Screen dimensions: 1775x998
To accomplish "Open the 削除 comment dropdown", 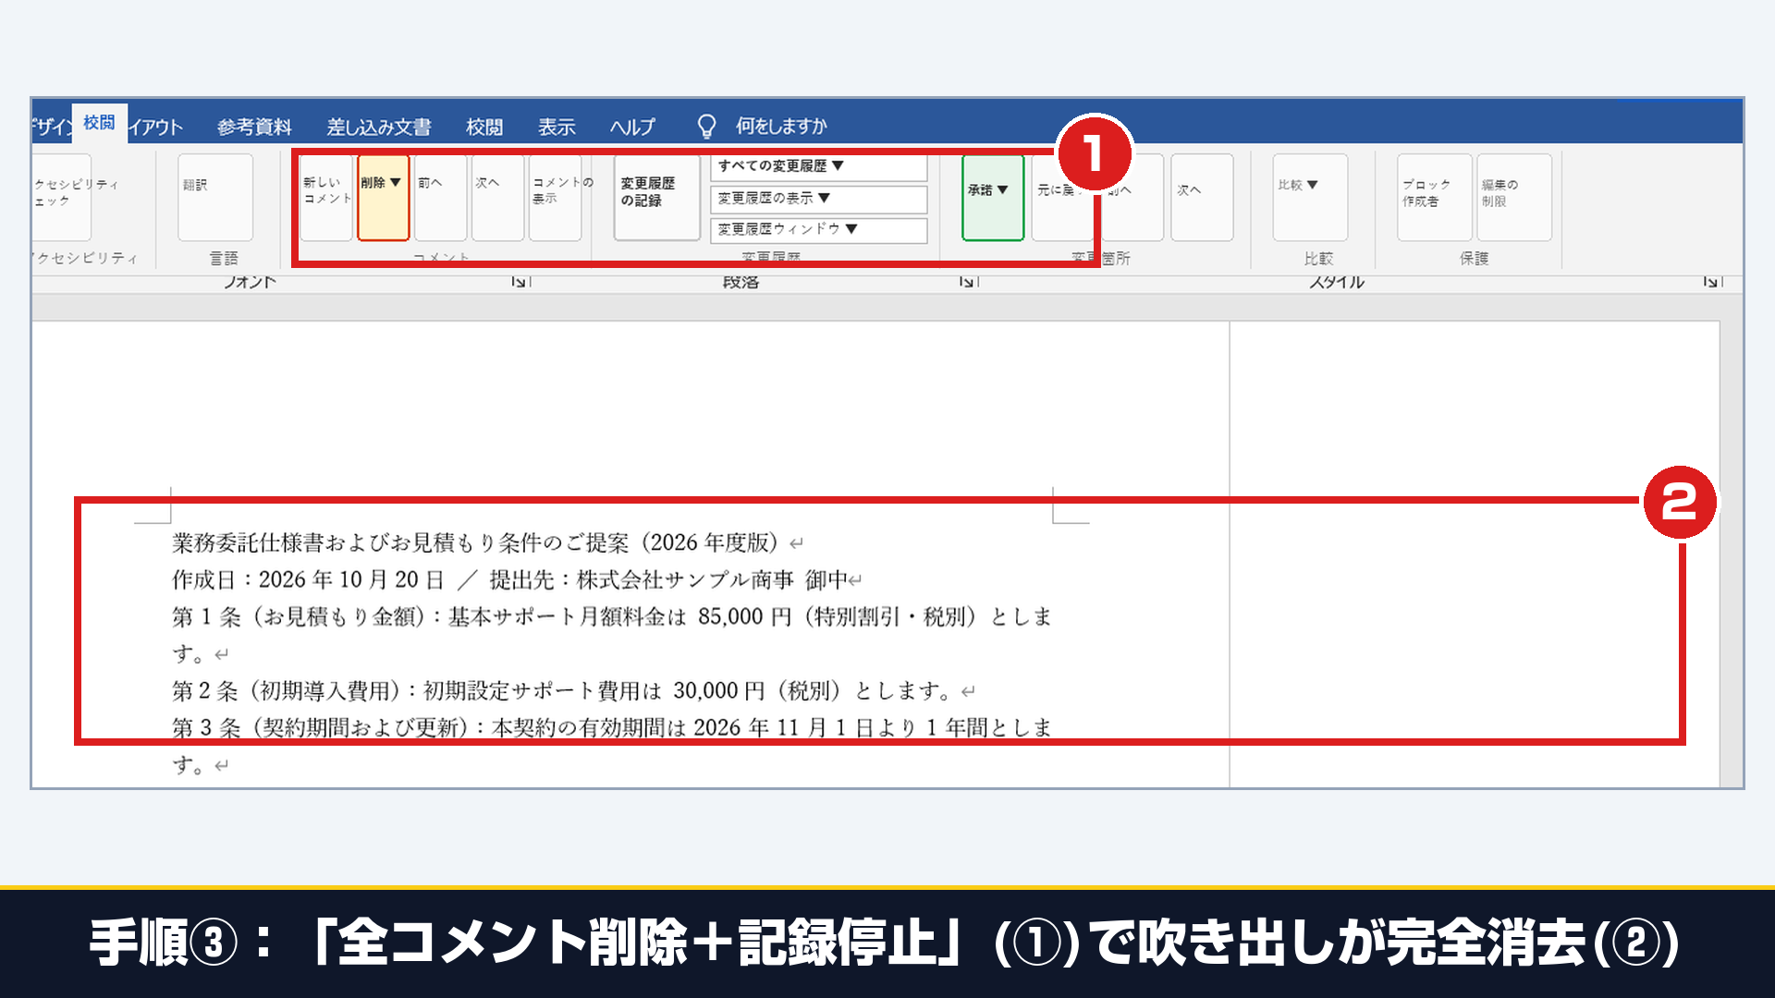I will (x=383, y=197).
